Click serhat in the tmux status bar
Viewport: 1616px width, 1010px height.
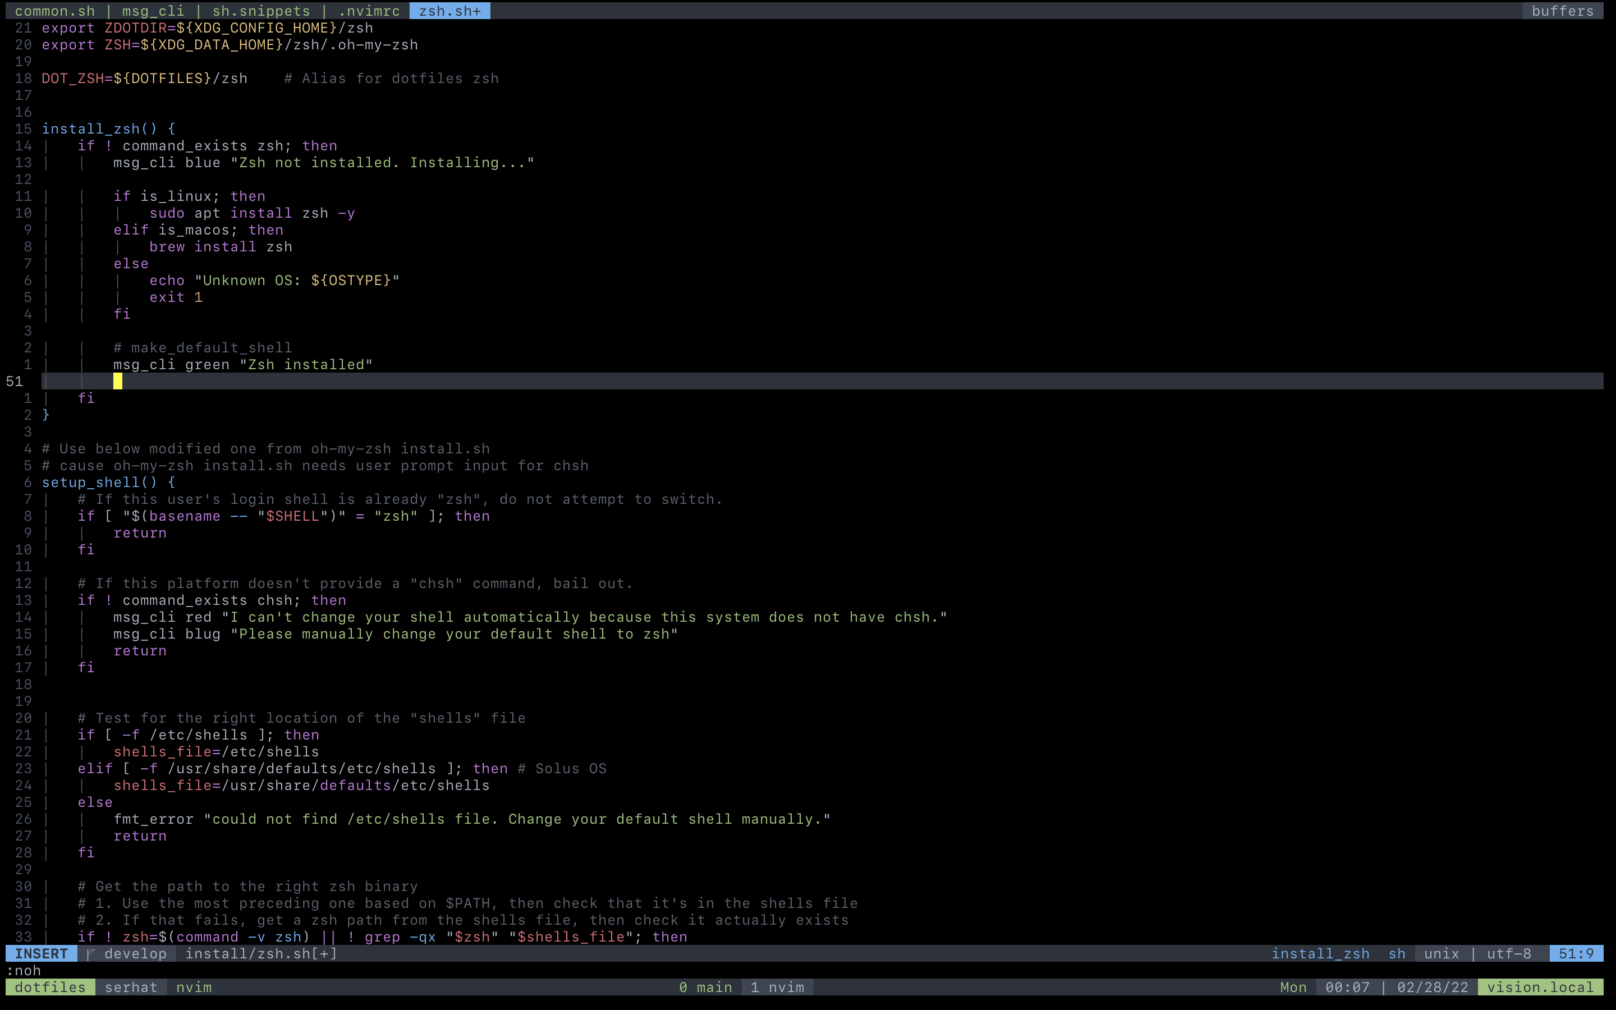131,988
